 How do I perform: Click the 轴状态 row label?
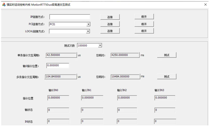tap(29, 110)
